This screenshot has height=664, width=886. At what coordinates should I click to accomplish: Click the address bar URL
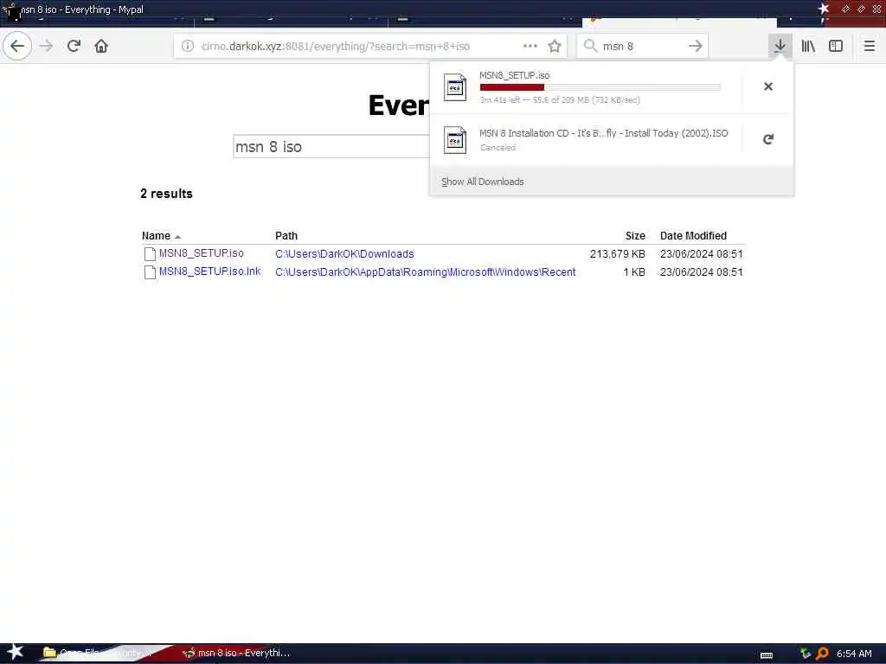(335, 47)
